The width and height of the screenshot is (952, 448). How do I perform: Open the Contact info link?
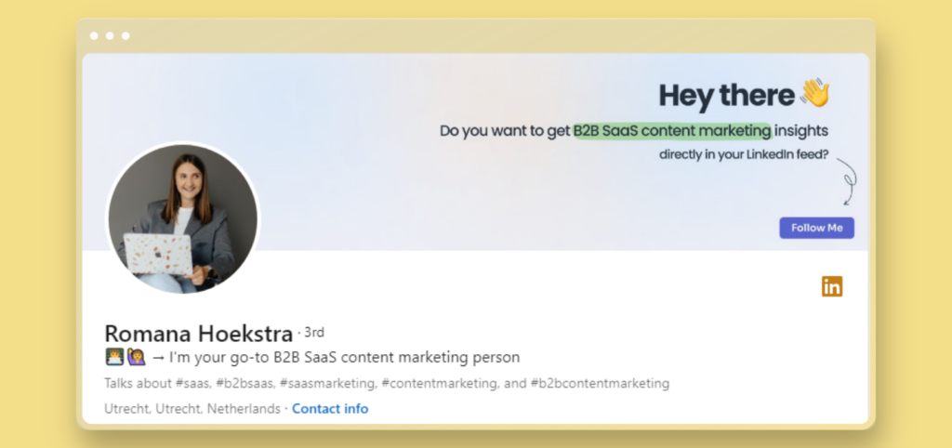click(x=330, y=409)
